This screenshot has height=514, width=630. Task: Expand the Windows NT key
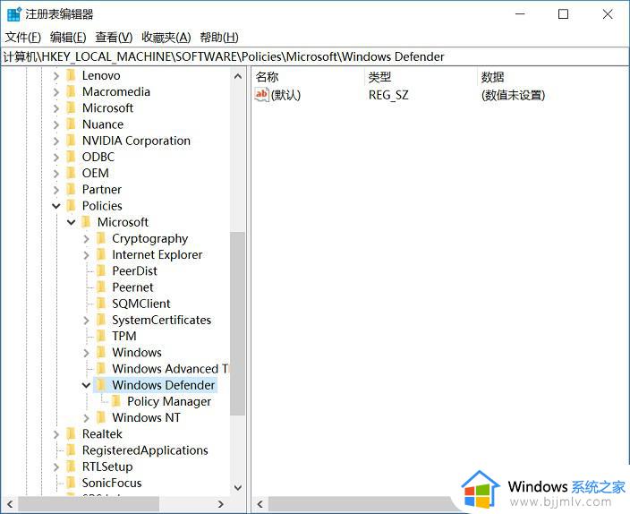pos(87,418)
